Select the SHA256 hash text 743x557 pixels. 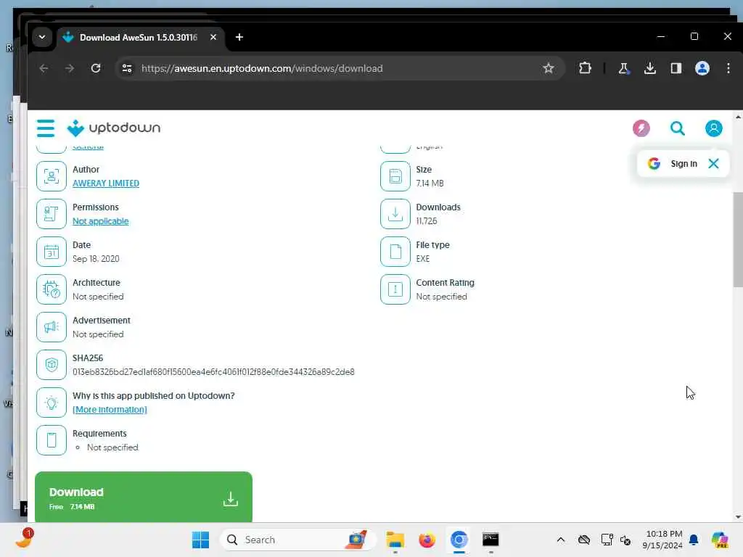click(213, 372)
